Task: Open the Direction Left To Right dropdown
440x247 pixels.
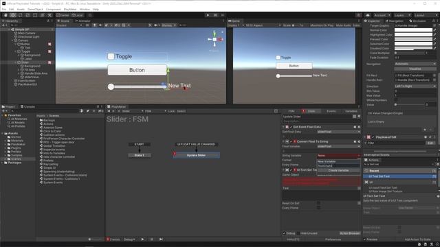Action: click(415, 86)
